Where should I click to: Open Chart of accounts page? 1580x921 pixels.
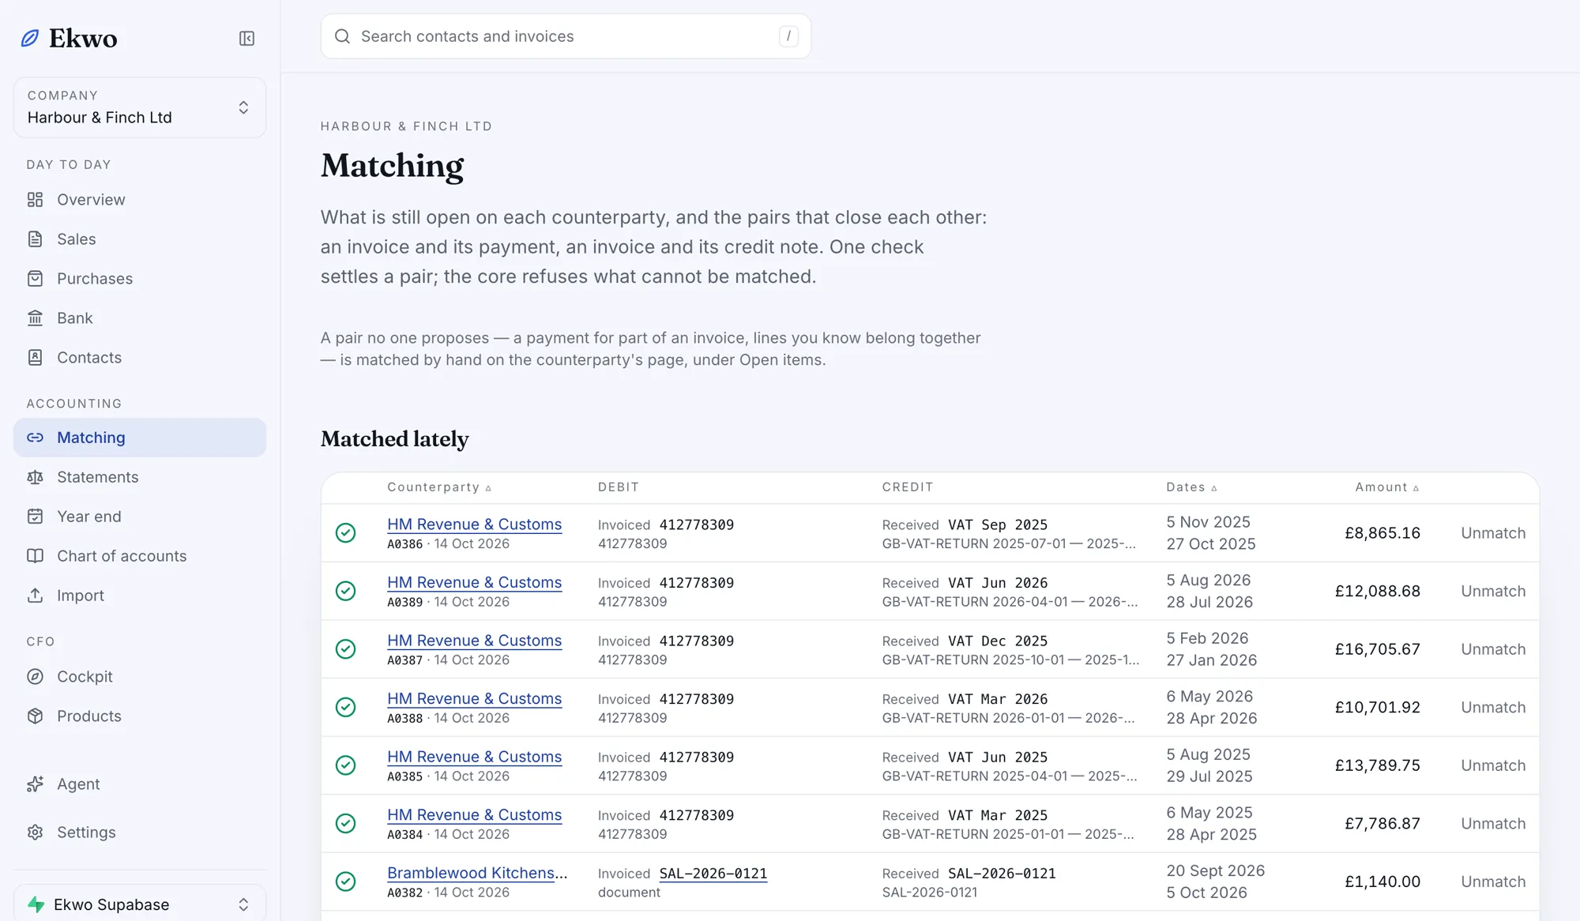(140, 556)
